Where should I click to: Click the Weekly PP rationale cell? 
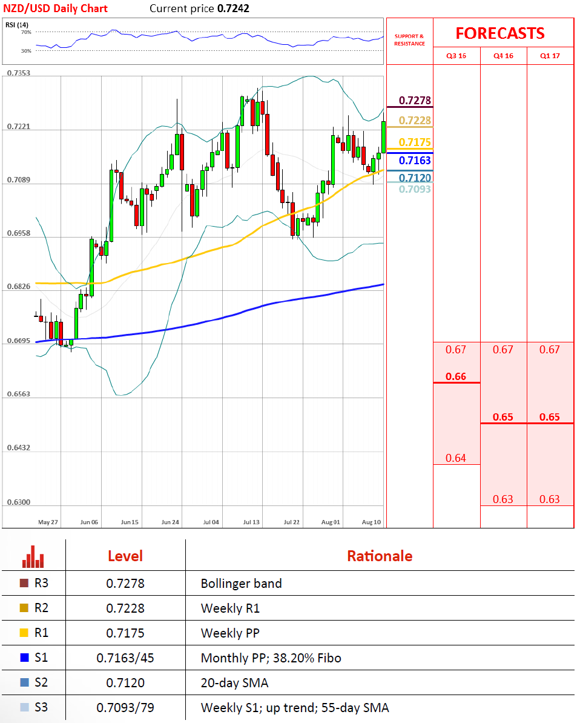230,633
